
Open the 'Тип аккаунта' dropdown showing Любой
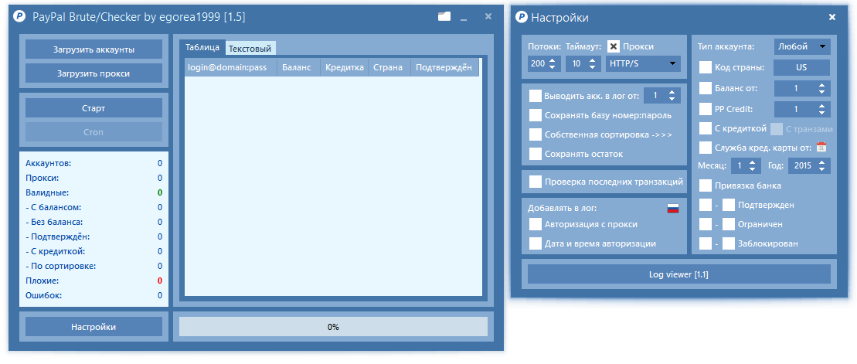pos(802,46)
